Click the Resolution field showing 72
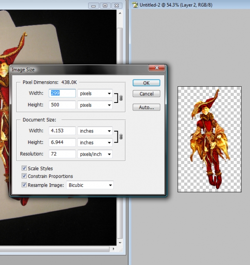The image size is (250, 265). tap(62, 154)
